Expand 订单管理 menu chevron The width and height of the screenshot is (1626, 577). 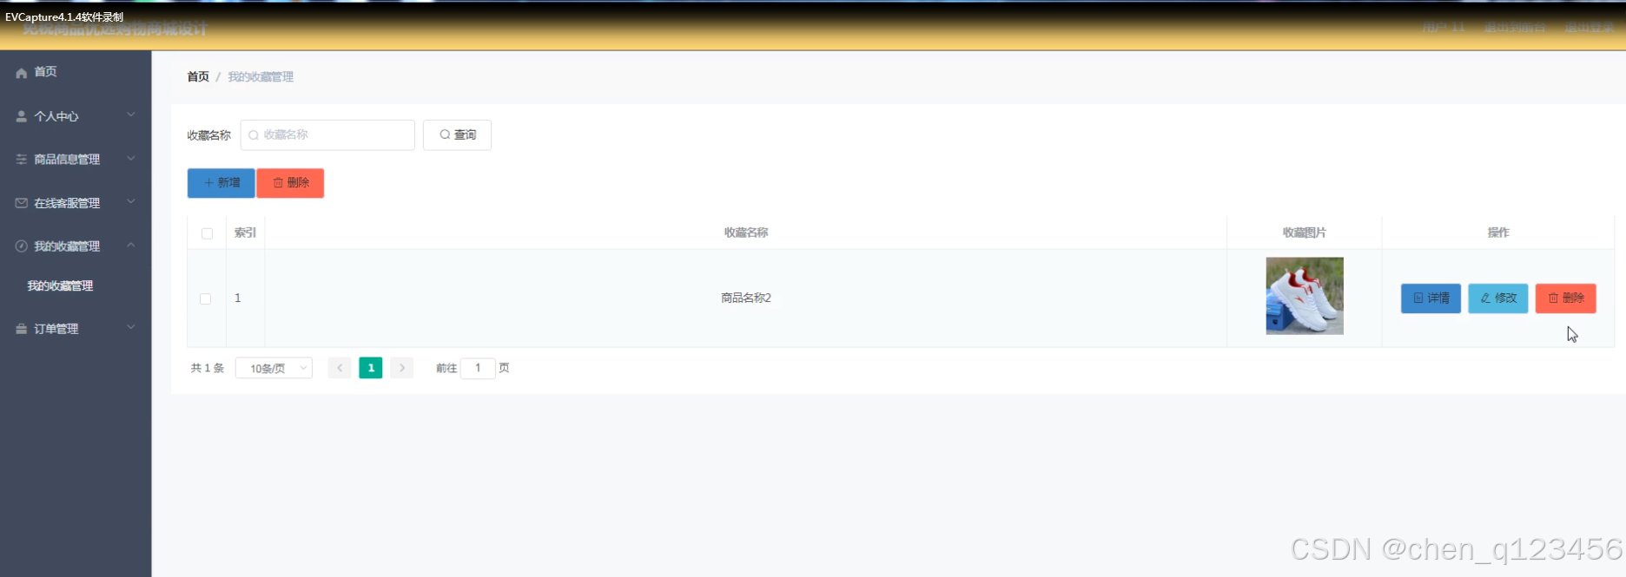pyautogui.click(x=131, y=327)
